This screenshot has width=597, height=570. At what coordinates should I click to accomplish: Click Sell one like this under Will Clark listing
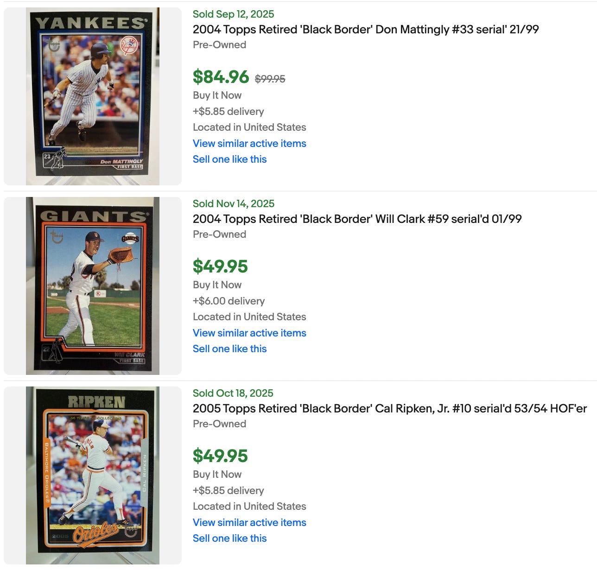click(230, 348)
